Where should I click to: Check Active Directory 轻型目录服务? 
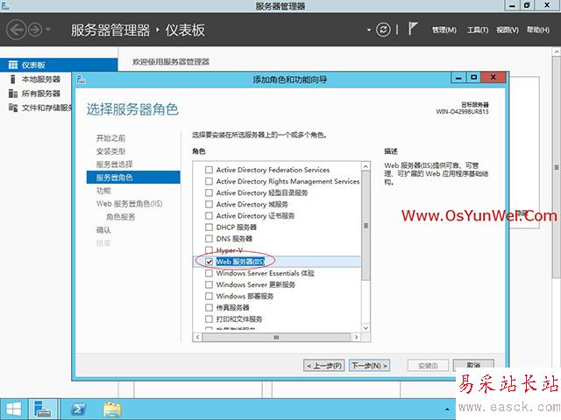(x=209, y=192)
